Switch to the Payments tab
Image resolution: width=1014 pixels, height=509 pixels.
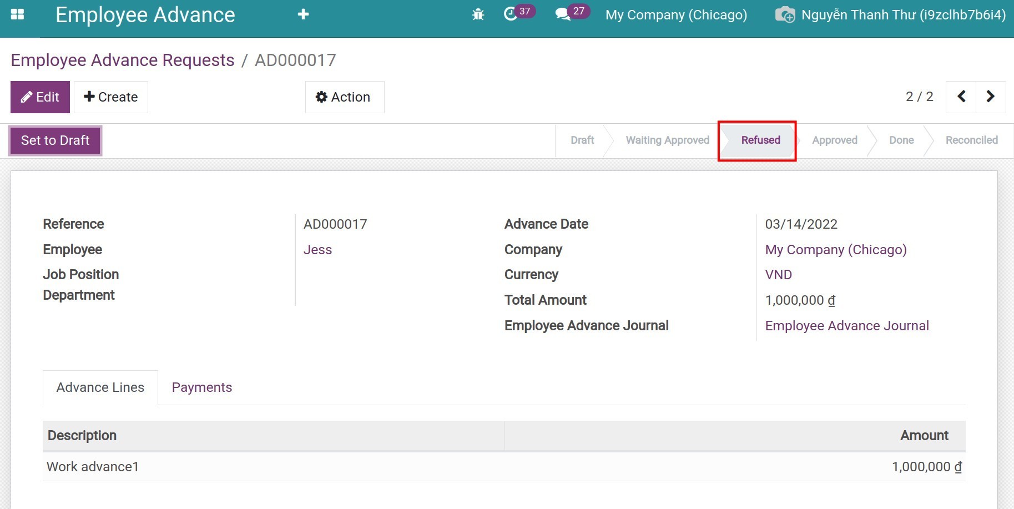point(202,387)
